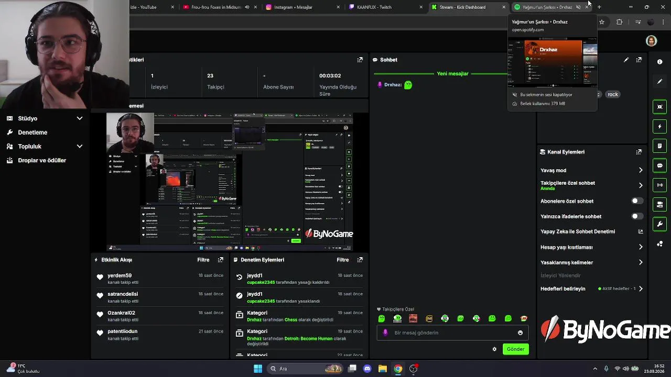Select the Stream Kick Dashboard tab
This screenshot has width=671, height=377.
[468, 7]
